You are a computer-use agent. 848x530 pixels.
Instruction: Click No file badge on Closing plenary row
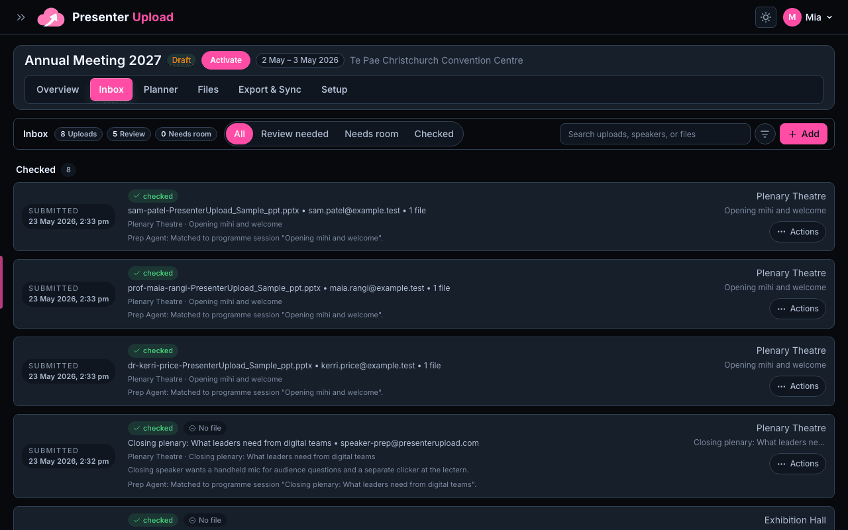(205, 428)
